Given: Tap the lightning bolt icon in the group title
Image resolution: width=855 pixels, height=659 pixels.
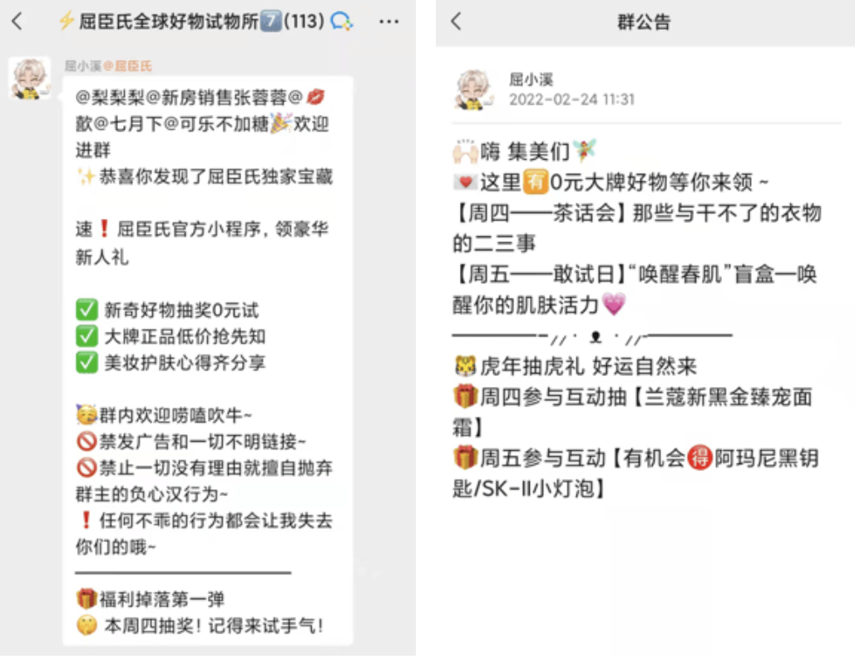Looking at the screenshot, I should pos(67,22).
